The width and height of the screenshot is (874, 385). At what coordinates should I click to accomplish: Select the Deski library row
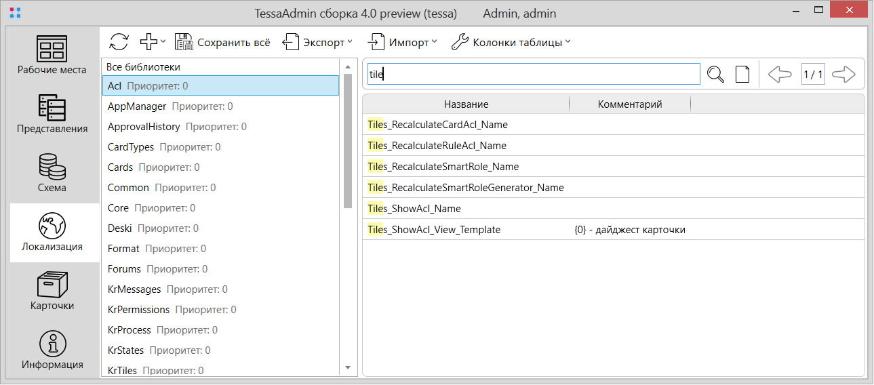220,228
